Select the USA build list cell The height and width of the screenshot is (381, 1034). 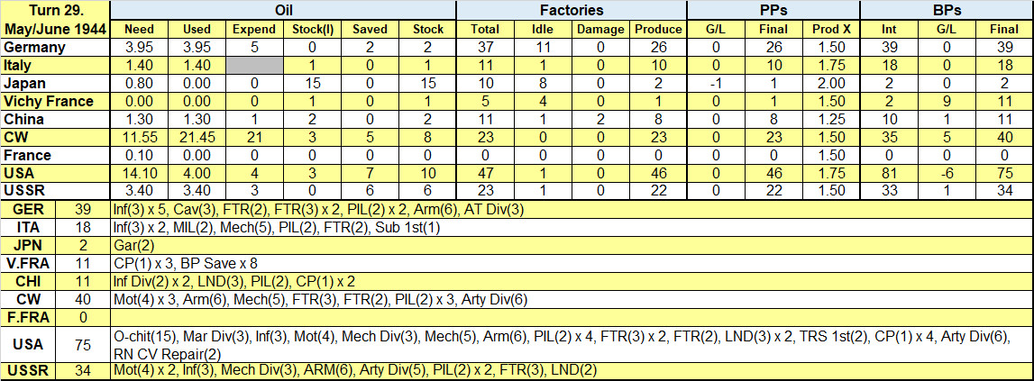pyautogui.click(x=572, y=345)
